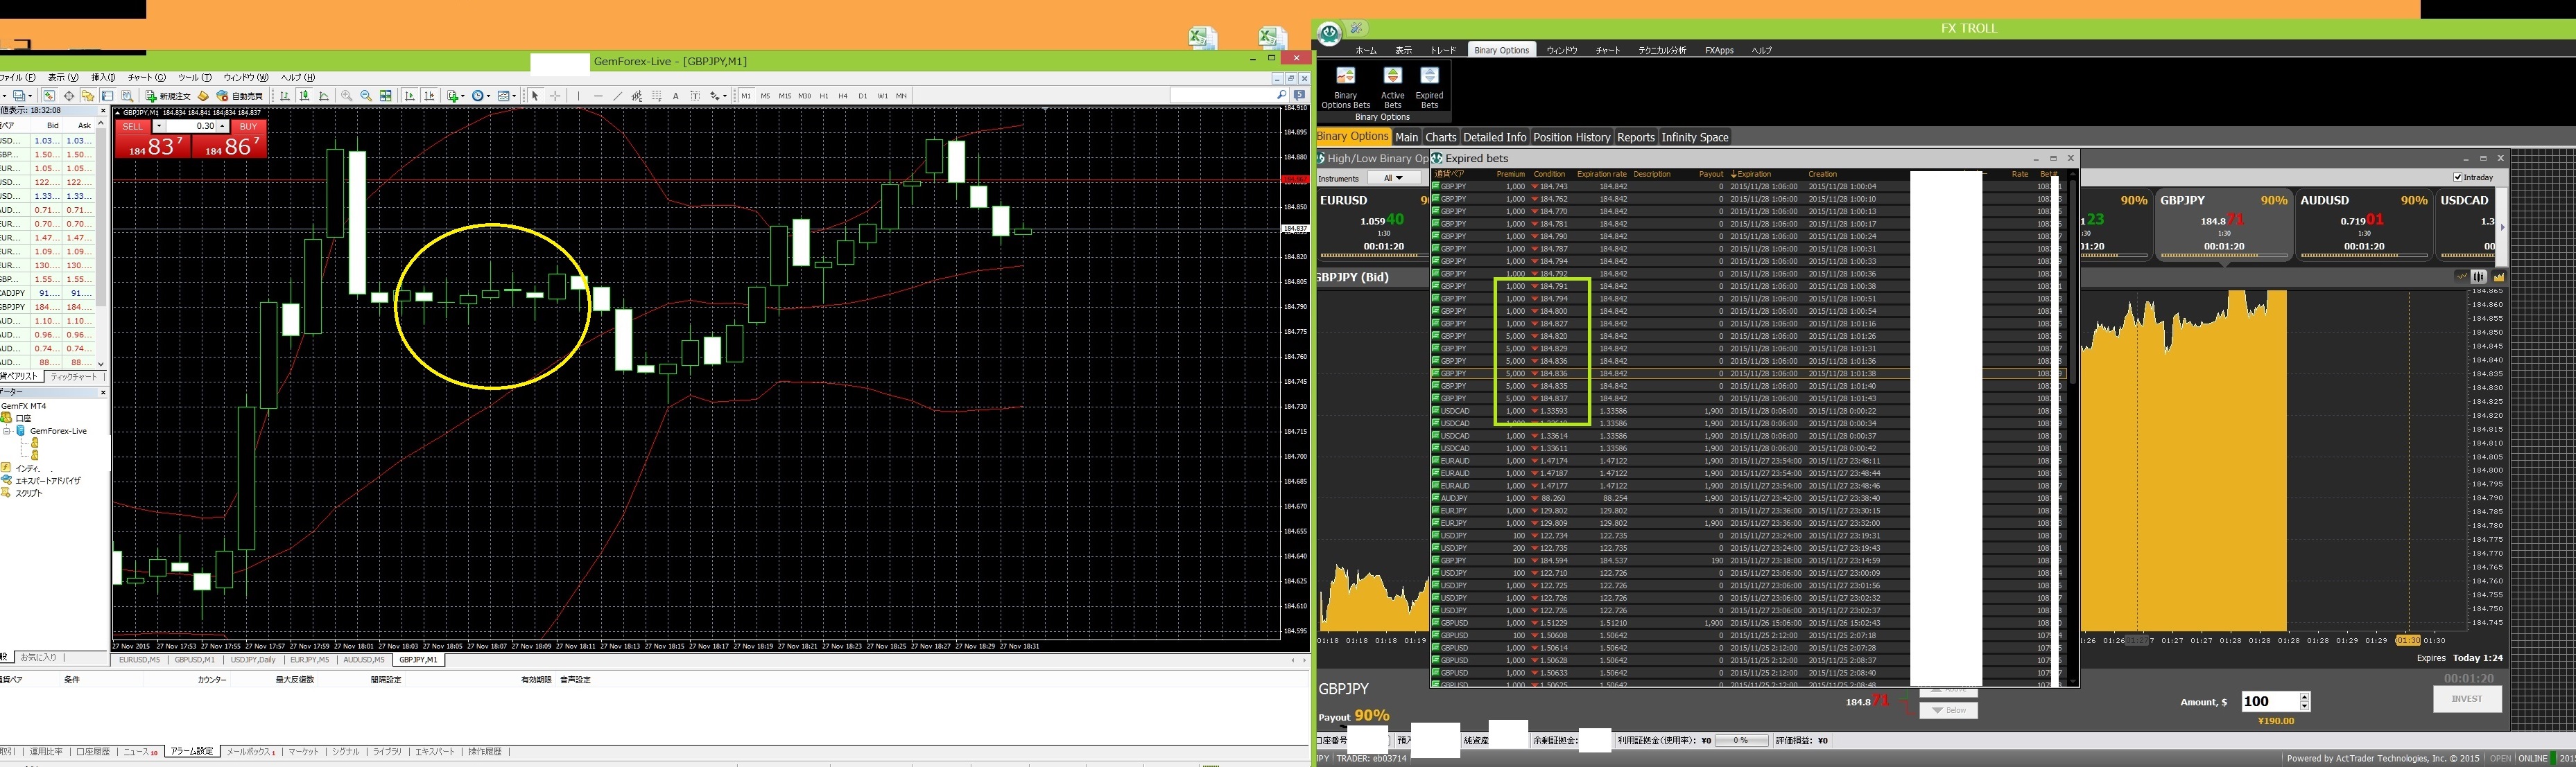Select the D1 timeframe button

point(863,96)
